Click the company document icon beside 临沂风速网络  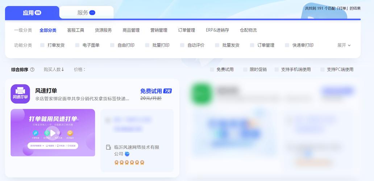click(x=108, y=147)
